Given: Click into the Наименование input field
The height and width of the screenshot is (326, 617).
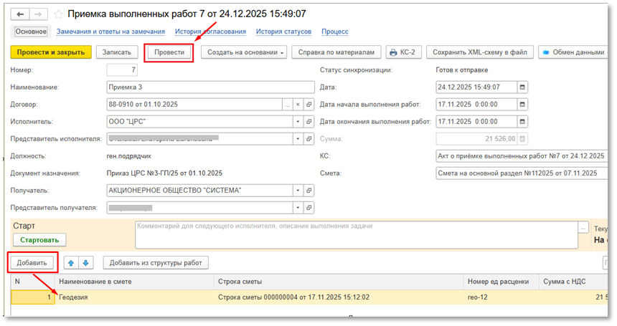Looking at the screenshot, I should [x=209, y=87].
